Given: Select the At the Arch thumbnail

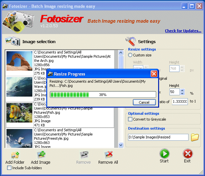Looking at the screenshot, I should coord(19,61).
